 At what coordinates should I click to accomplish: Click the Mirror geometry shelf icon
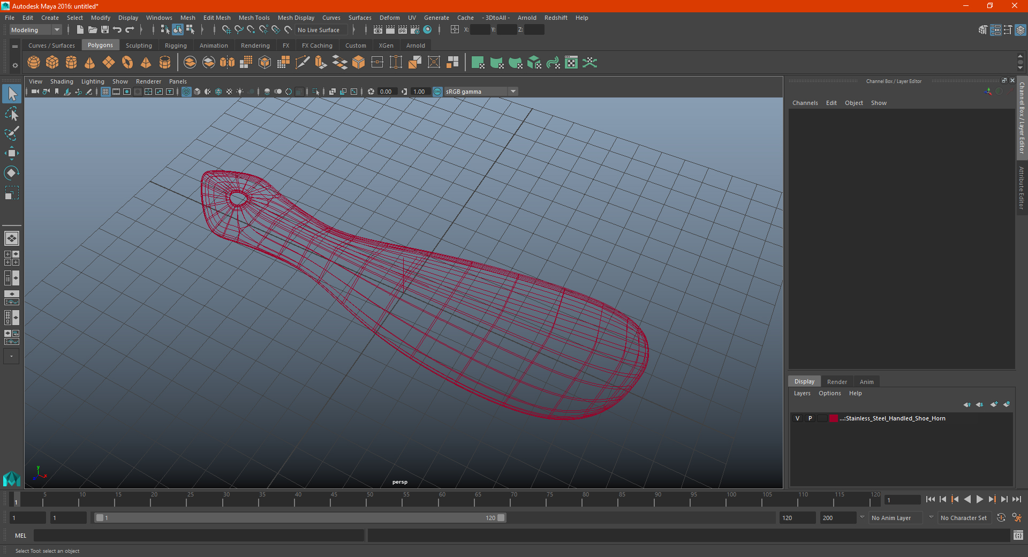pos(228,63)
